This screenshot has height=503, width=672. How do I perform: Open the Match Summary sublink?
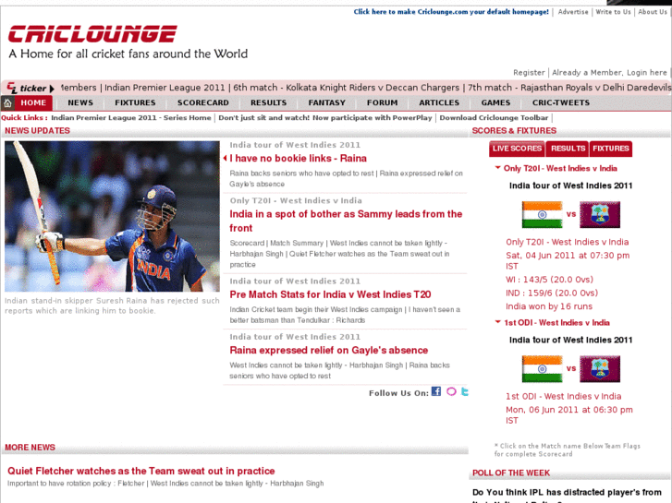(297, 243)
